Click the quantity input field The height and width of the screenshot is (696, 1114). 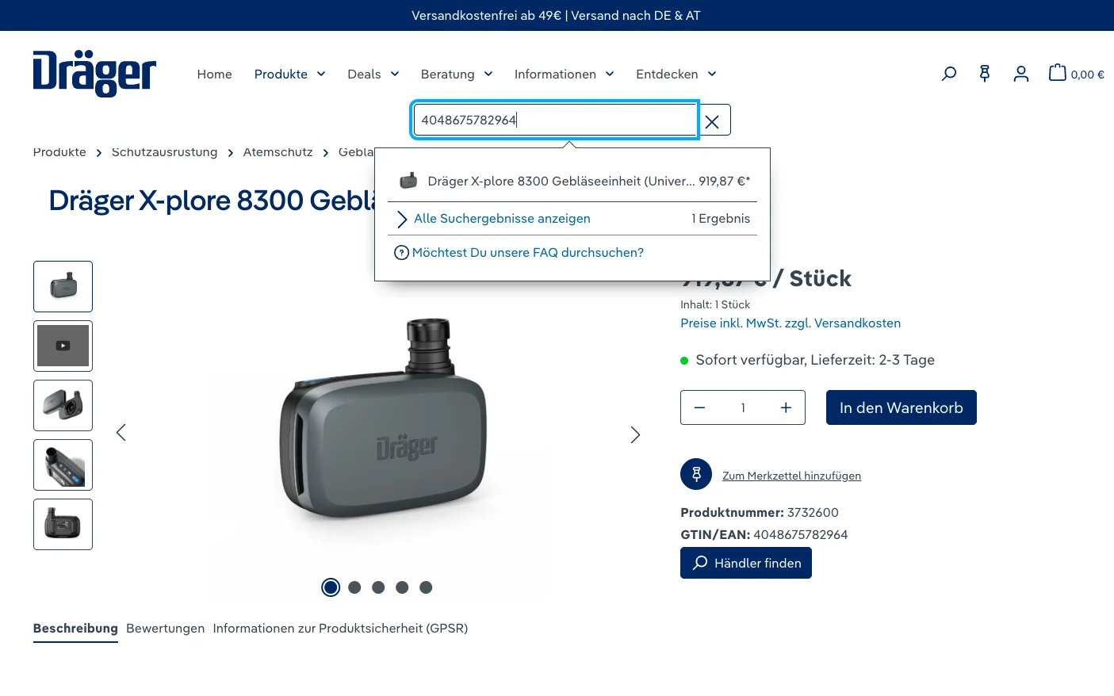(743, 407)
